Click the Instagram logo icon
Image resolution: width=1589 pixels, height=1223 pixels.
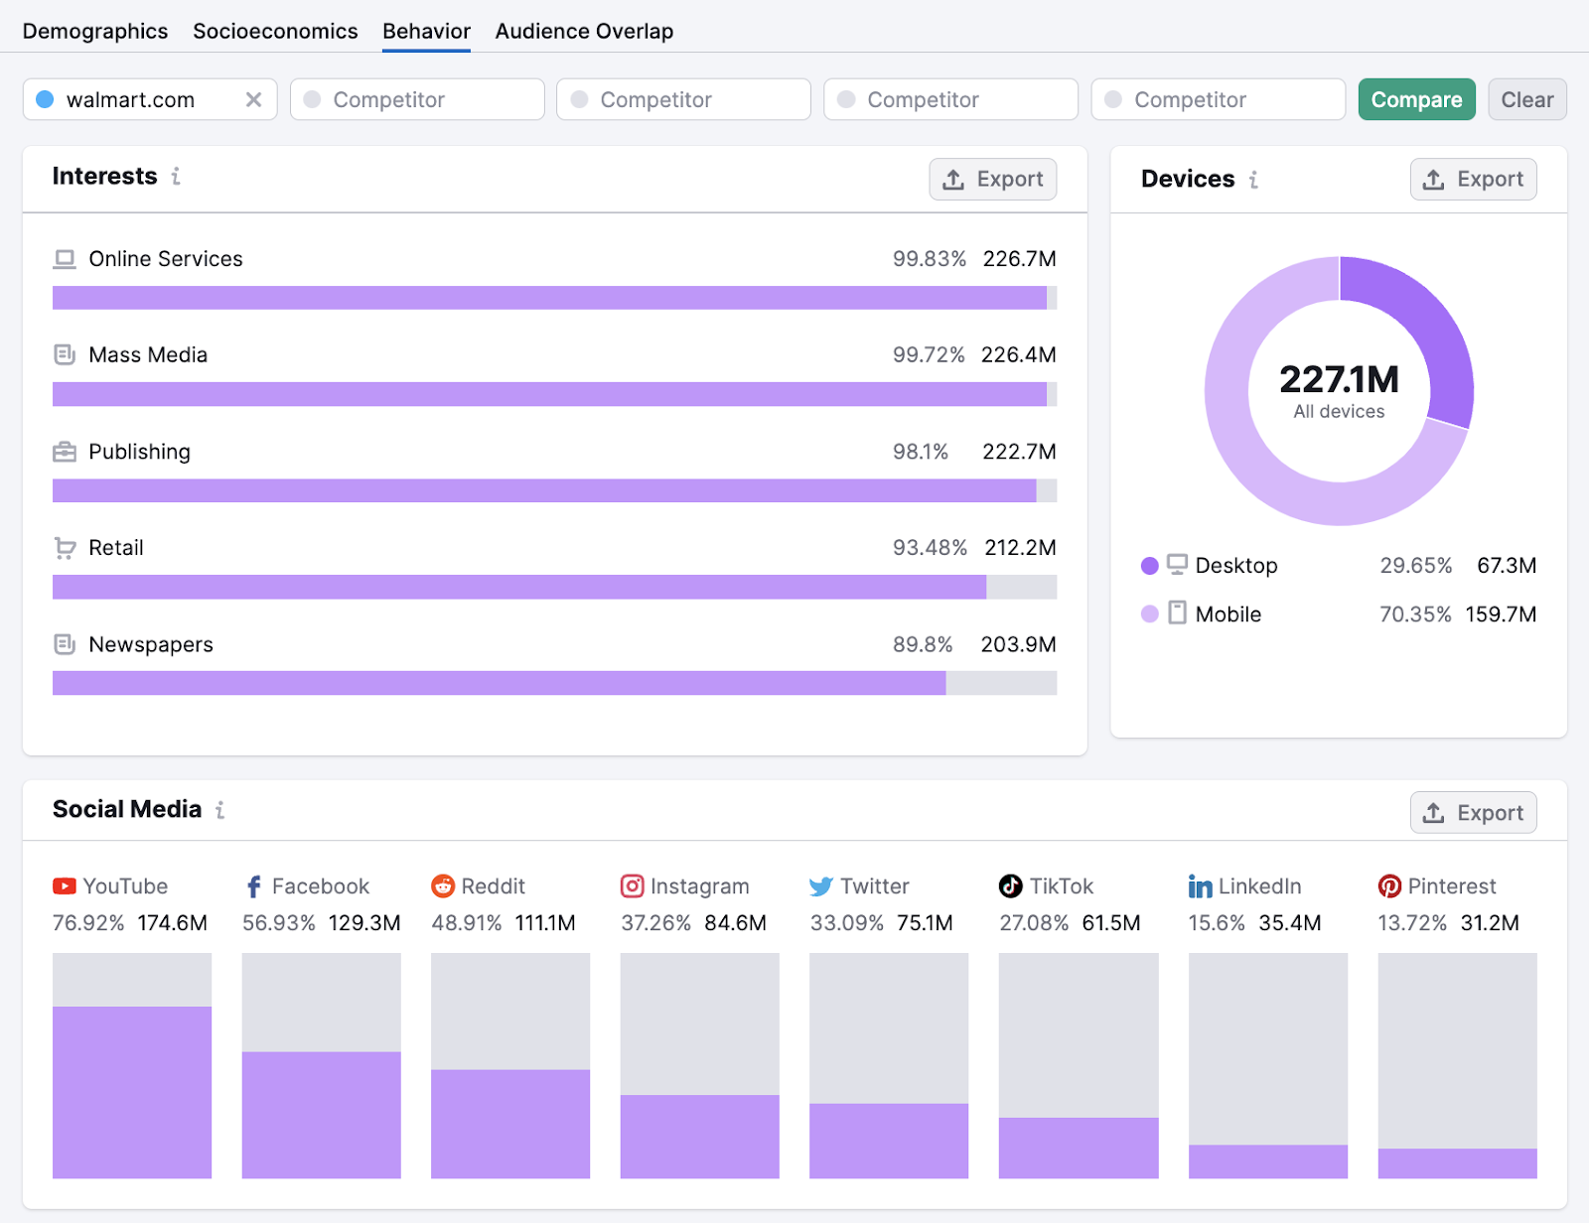click(x=632, y=885)
